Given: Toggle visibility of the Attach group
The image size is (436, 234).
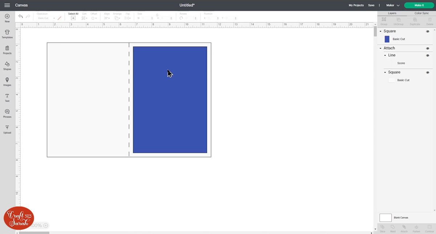Looking at the screenshot, I should point(428,48).
